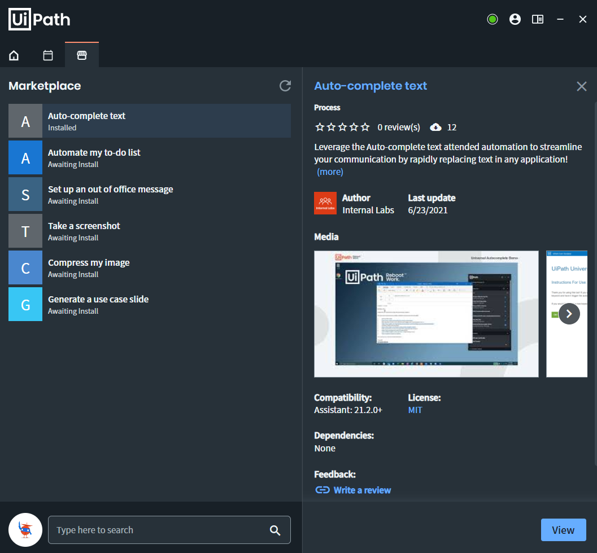The height and width of the screenshot is (553, 597).
Task: Show next media image with arrow
Action: (x=569, y=314)
